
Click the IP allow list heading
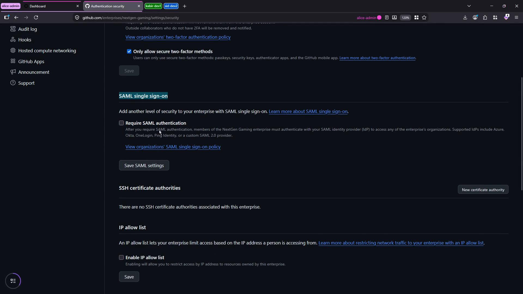132,228
